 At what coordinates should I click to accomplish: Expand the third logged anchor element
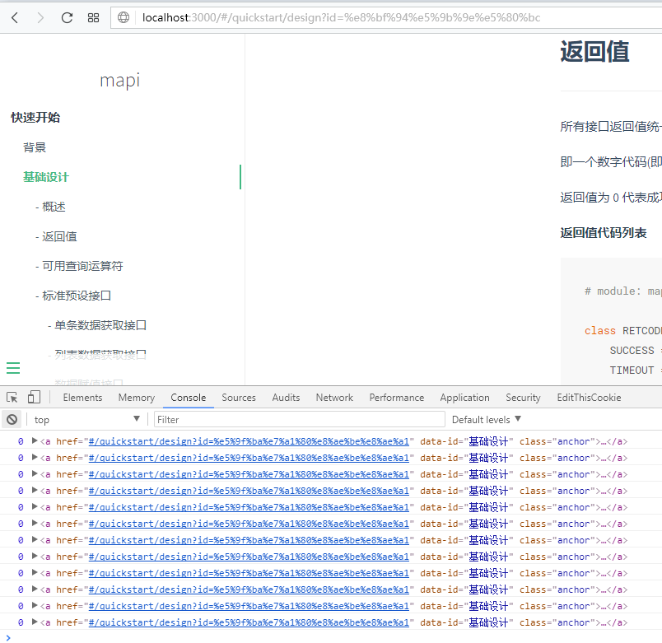point(35,473)
